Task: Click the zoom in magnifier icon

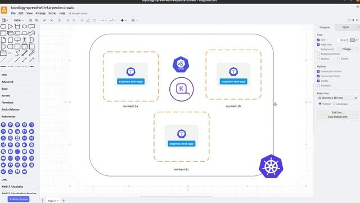Action: [x=30, y=20]
